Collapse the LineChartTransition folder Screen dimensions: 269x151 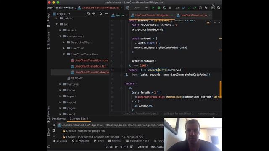coord(64,54)
